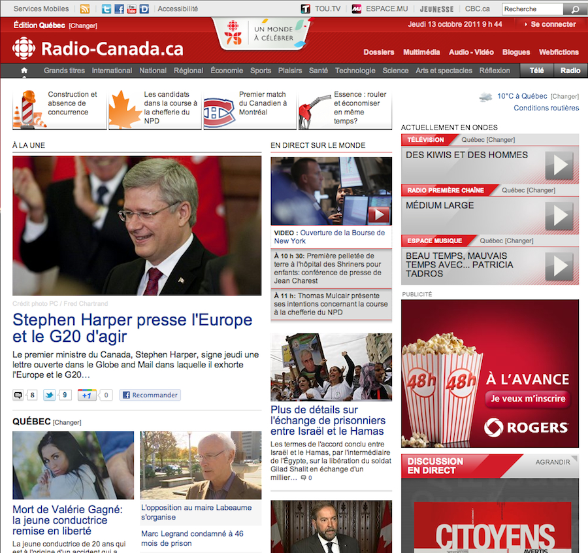Change the Espace Musique region
The image size is (588, 553).
(x=519, y=241)
